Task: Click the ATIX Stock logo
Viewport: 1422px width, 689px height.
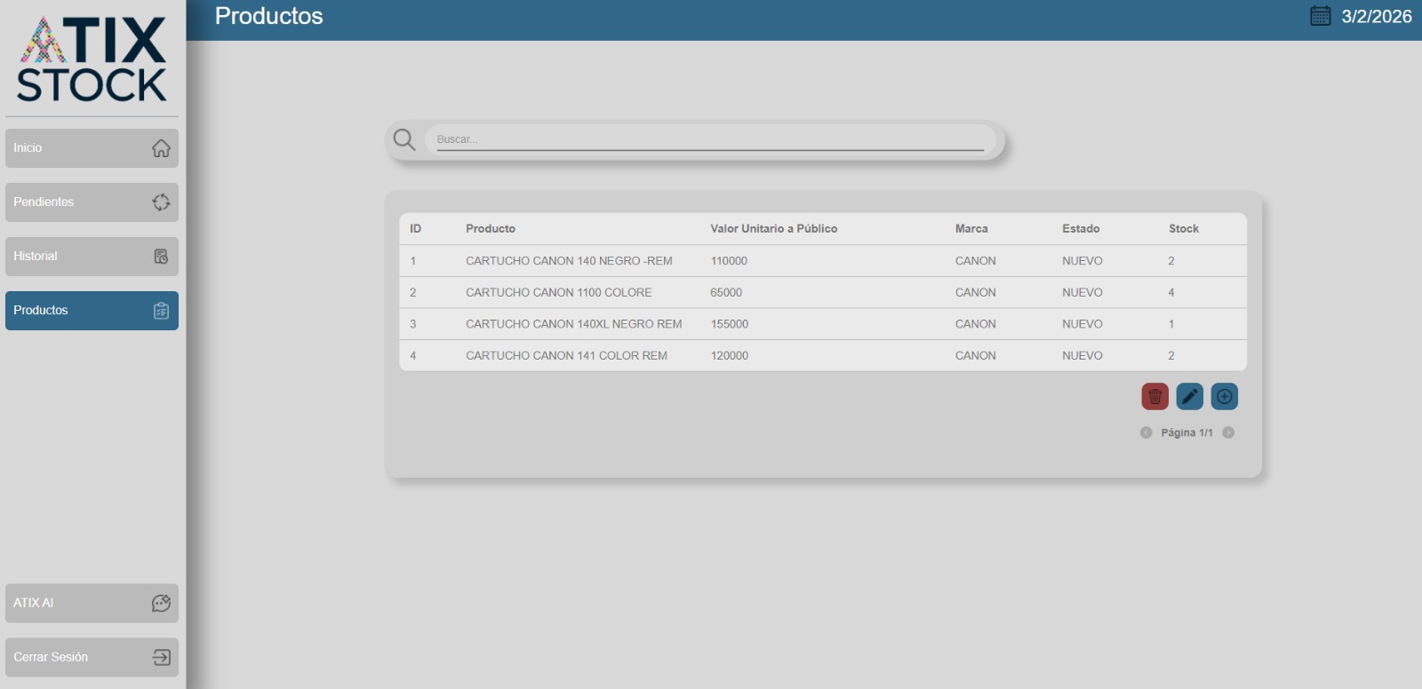Action: point(92,59)
